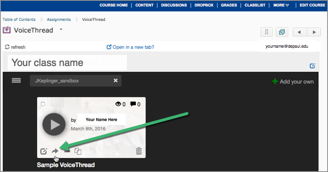Image resolution: width=328 pixels, height=172 pixels.
Task: Expand the VoiceThread title dropdown arrow
Action: [x=61, y=29]
